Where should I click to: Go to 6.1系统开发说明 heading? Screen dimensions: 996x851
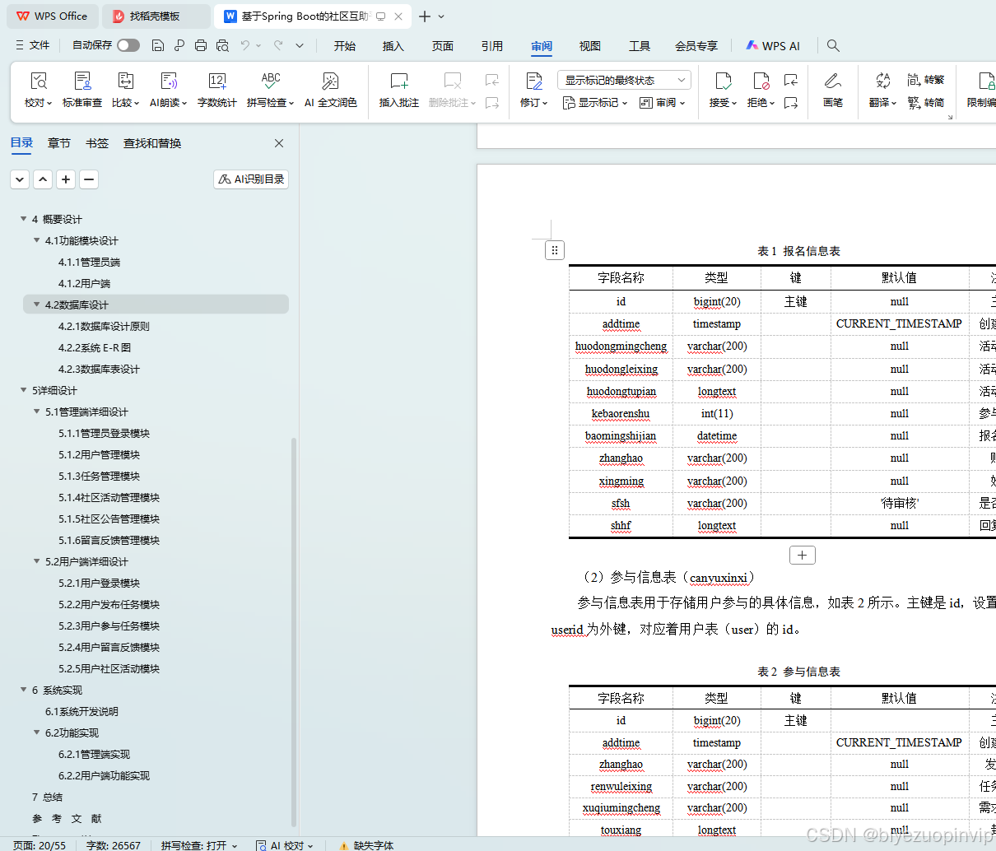point(81,711)
